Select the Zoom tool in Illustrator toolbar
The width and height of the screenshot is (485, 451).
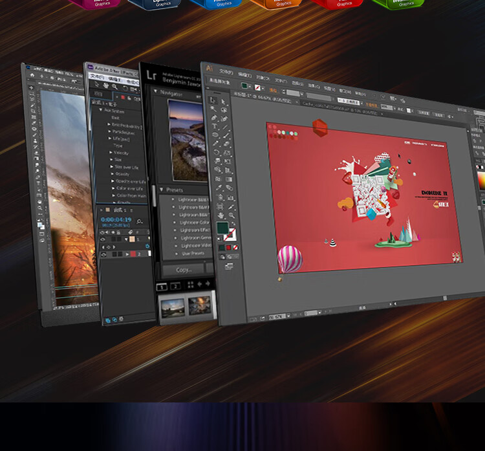click(x=230, y=215)
